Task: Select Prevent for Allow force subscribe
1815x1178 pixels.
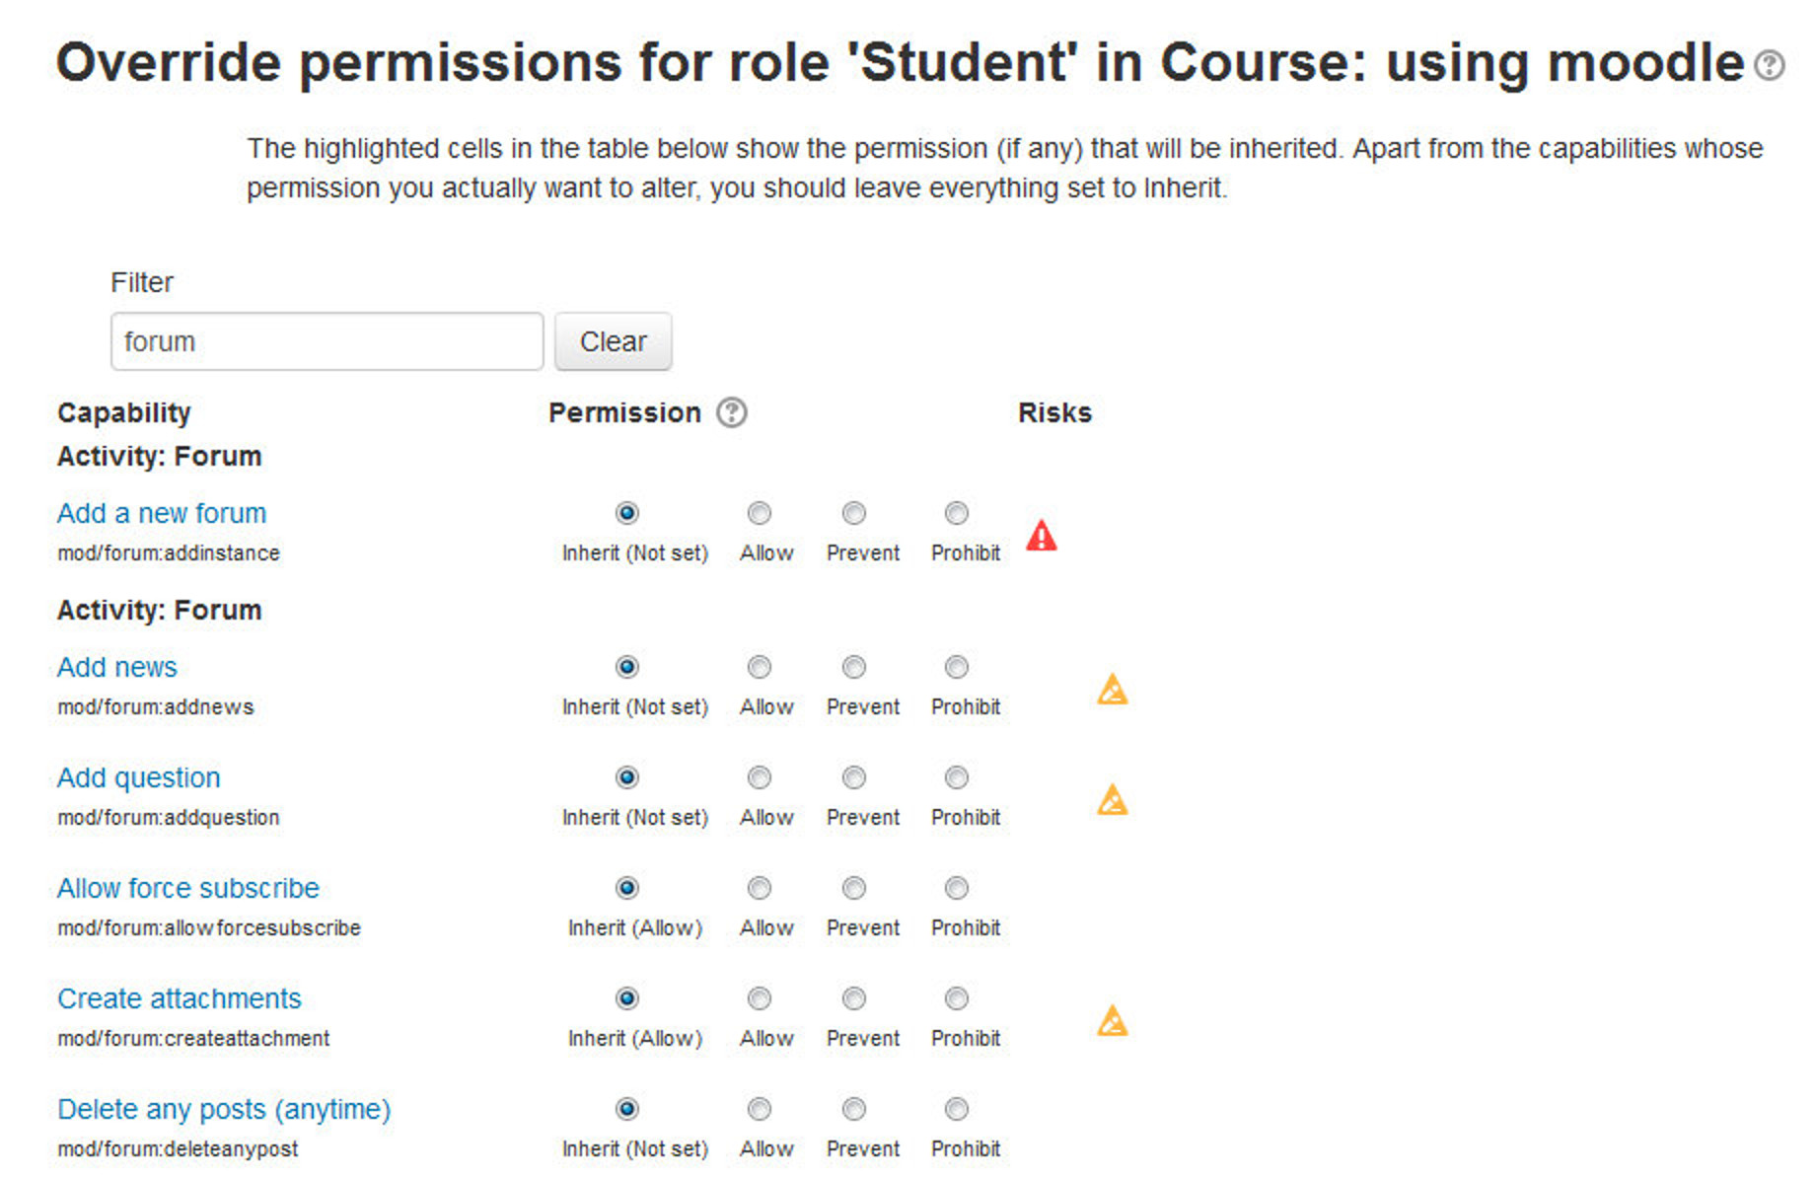Action: pyautogui.click(x=853, y=888)
